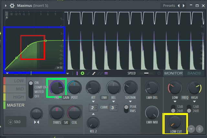Toggle the HIGH band 12dB/24dB switch
This screenshot has height=138, width=207.
tap(189, 109)
